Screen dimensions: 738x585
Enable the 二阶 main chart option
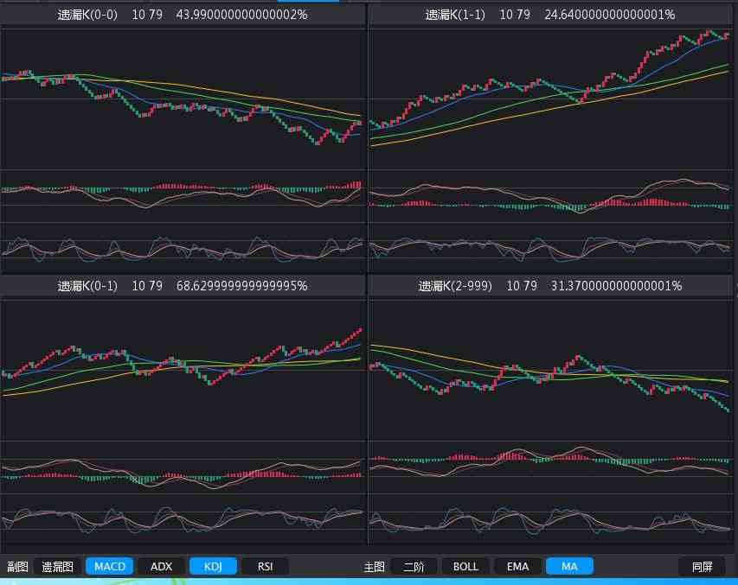tap(414, 566)
